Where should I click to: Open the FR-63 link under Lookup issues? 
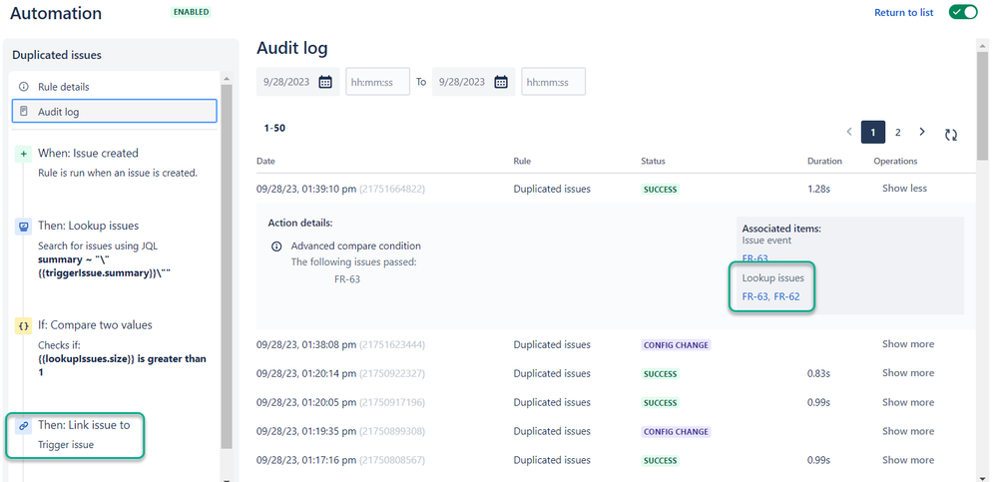click(754, 296)
